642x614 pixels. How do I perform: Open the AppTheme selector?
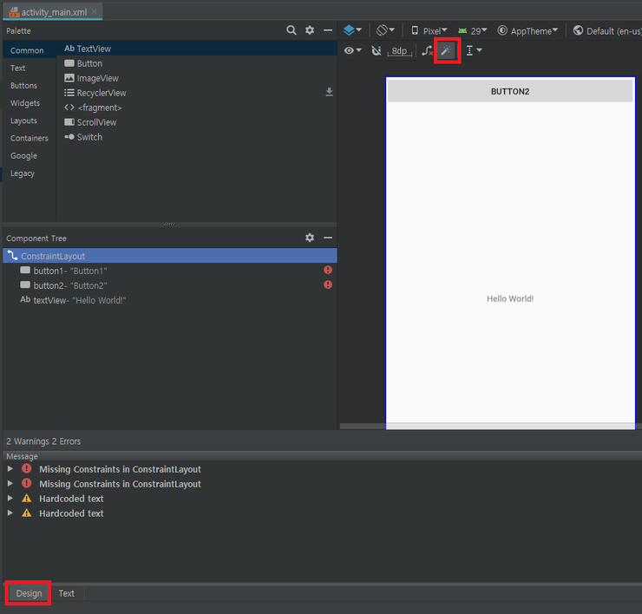point(529,30)
